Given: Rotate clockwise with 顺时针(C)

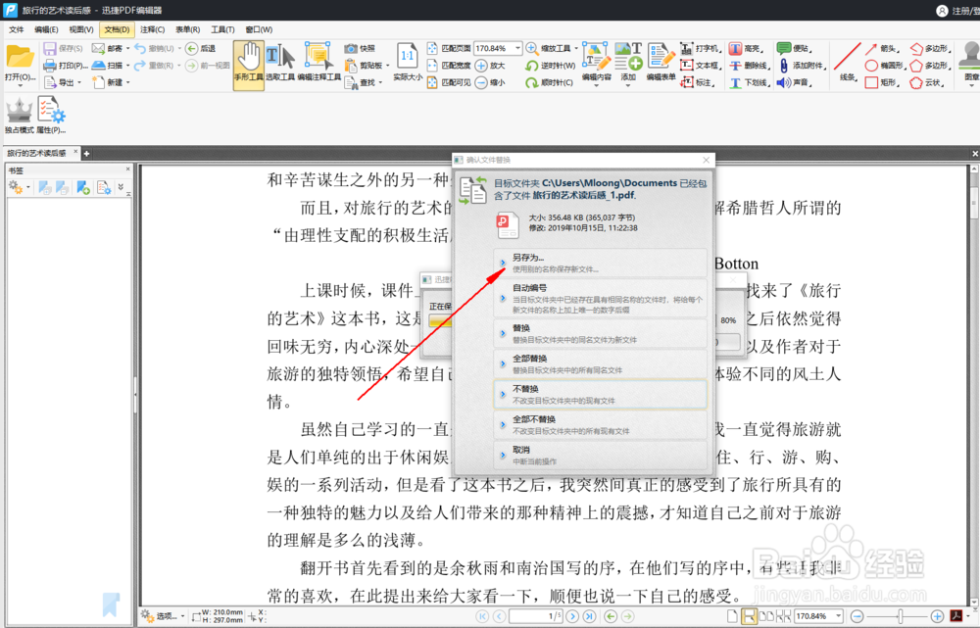Looking at the screenshot, I should click(550, 82).
